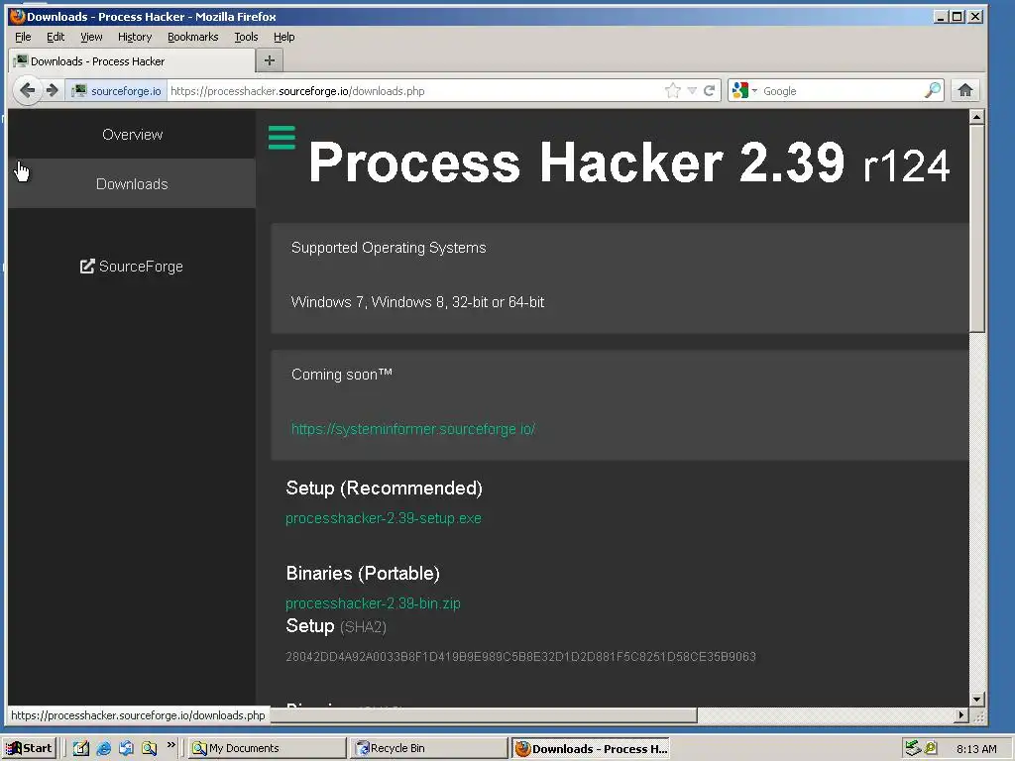Viewport: 1015px width, 761px height.
Task: Open the Edit menu
Action: [56, 37]
